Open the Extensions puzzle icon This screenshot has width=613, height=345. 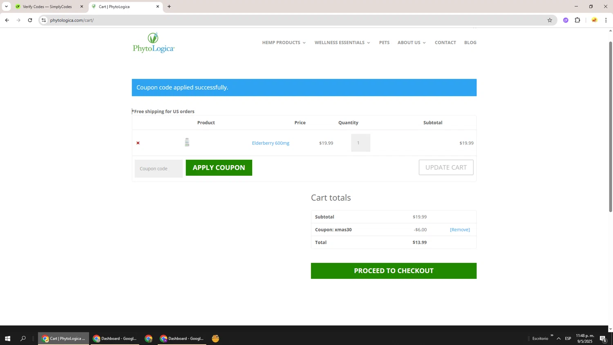577,20
